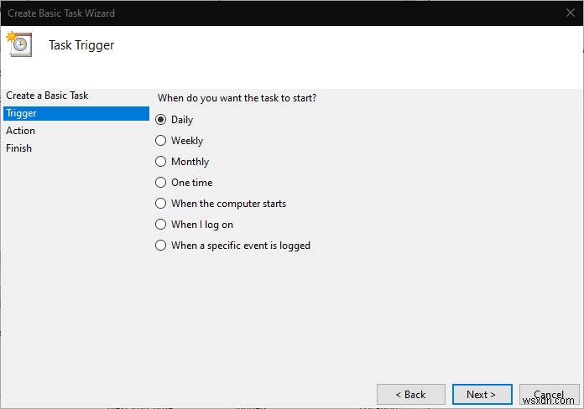Select the Trigger step in the sidebar
The width and height of the screenshot is (584, 409).
[x=21, y=113]
